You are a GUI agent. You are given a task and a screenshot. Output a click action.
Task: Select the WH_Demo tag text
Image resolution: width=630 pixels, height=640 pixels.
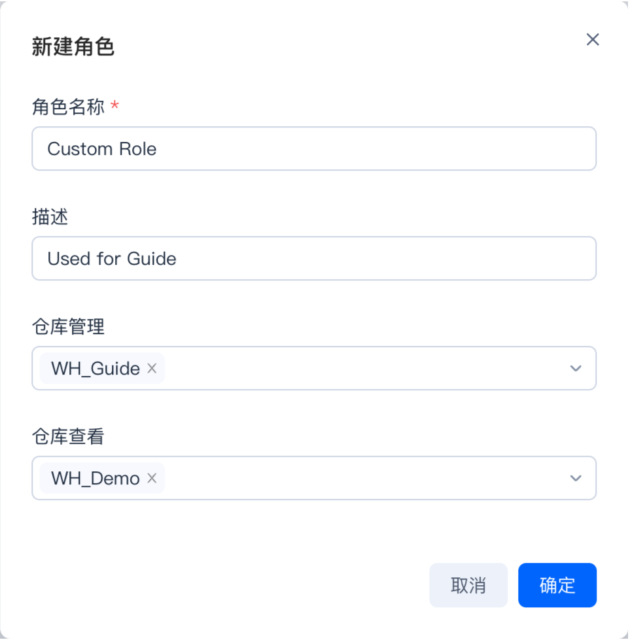coord(96,479)
